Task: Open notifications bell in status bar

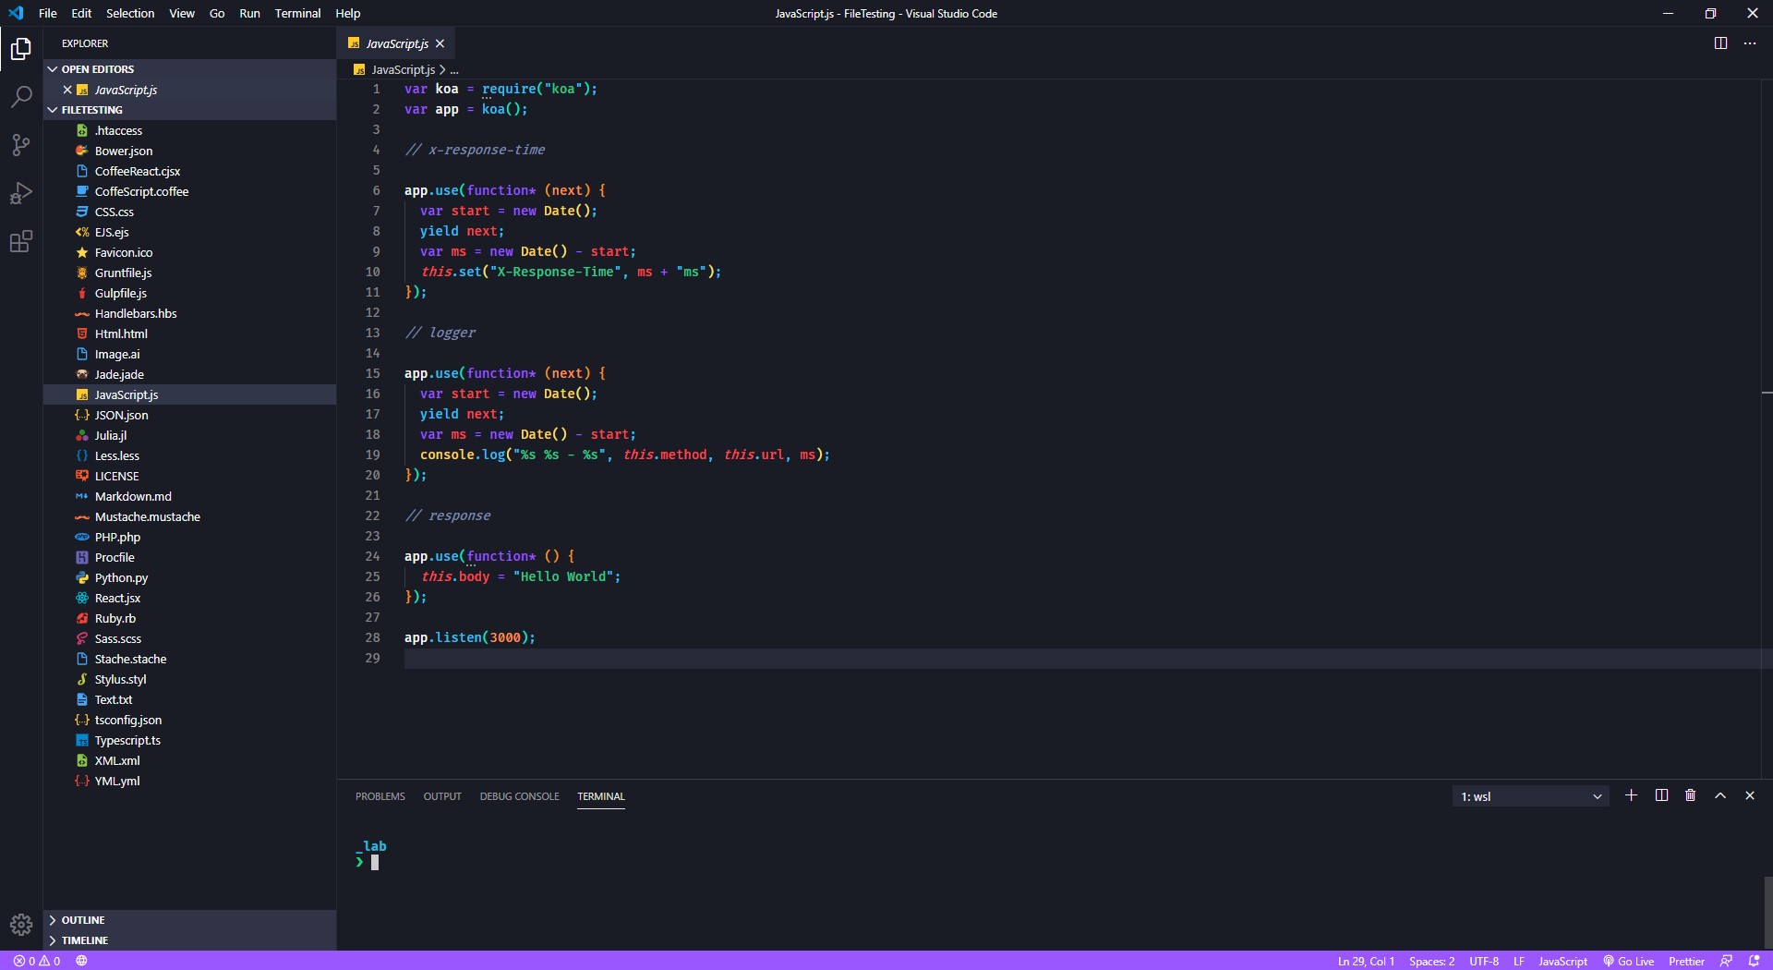Action: tap(1754, 961)
